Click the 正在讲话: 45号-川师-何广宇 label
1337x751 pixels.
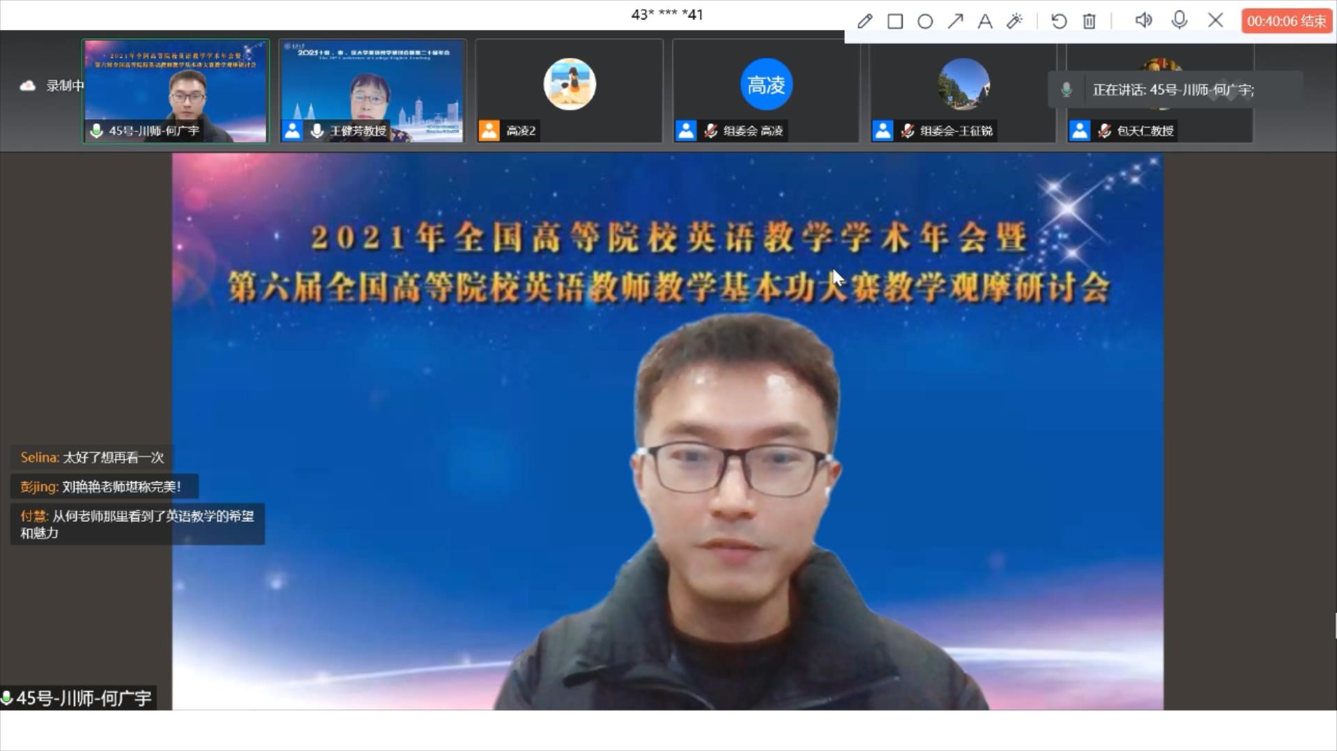(1173, 90)
